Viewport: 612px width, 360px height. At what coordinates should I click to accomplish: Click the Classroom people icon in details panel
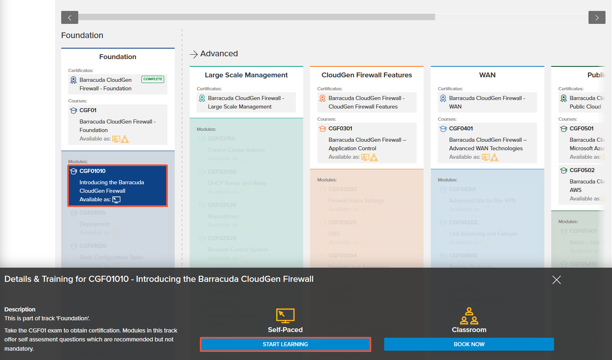click(469, 316)
